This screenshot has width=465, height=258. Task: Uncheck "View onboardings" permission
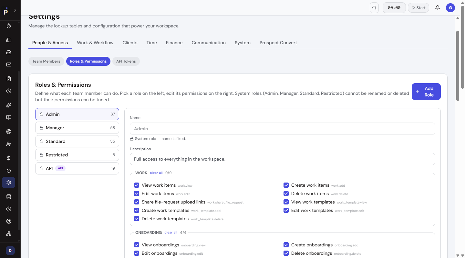tap(137, 245)
